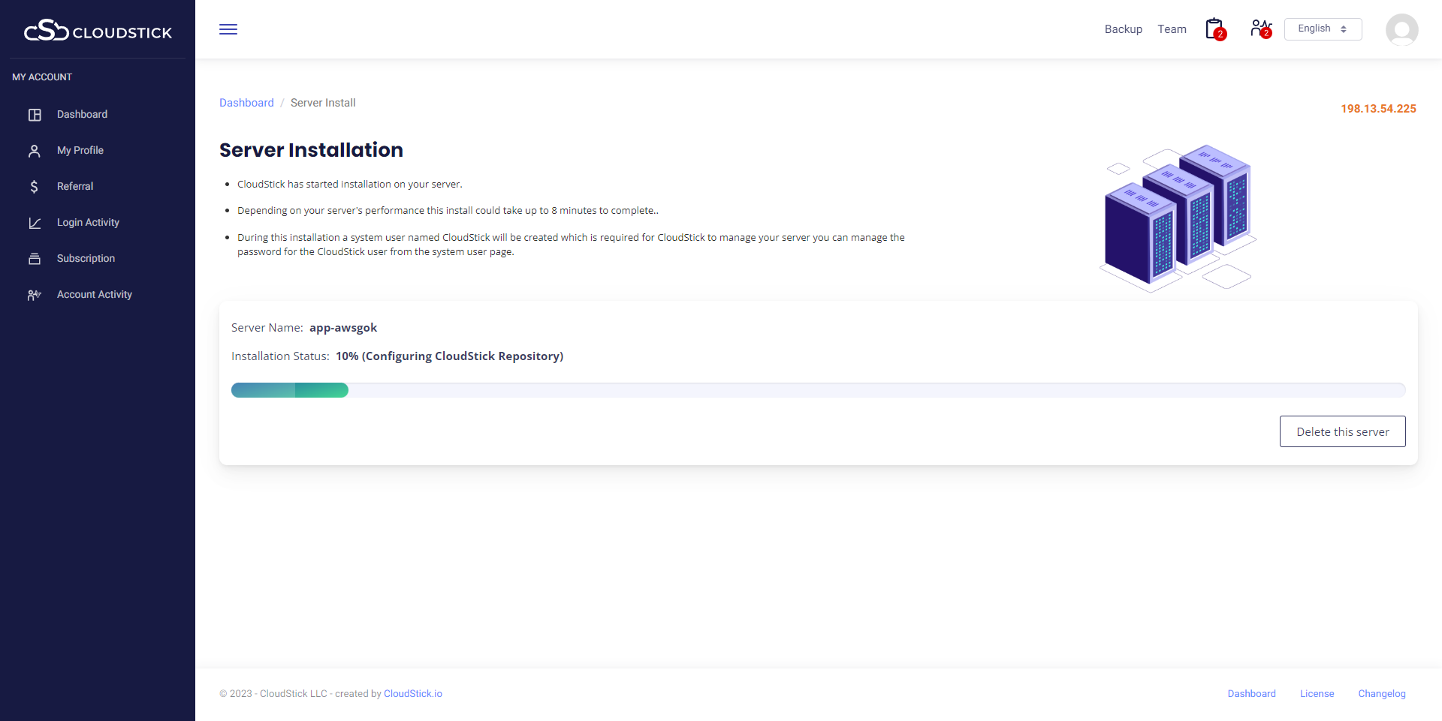Click the dollar sign Referral icon
Viewport: 1442px width, 721px height.
35,187
